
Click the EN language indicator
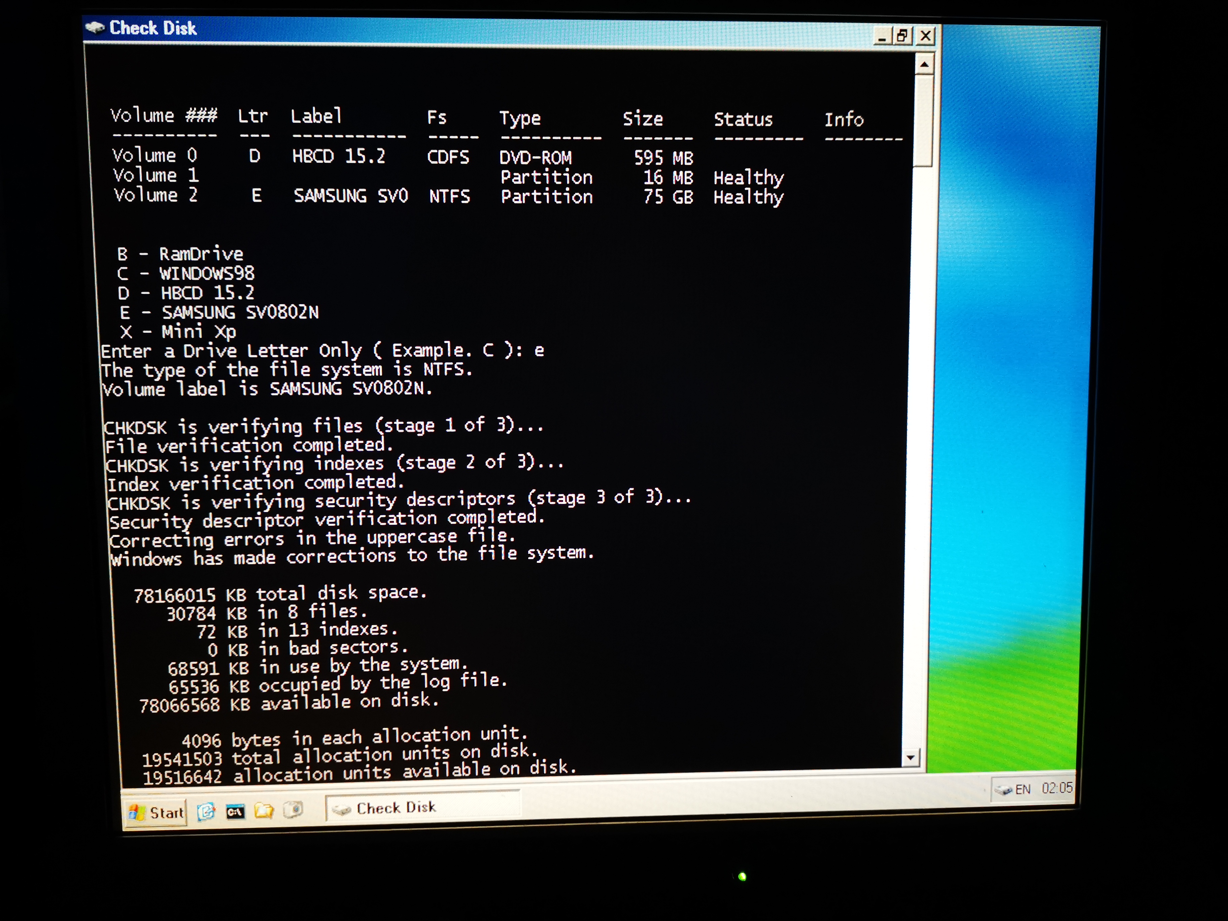pyautogui.click(x=1023, y=789)
